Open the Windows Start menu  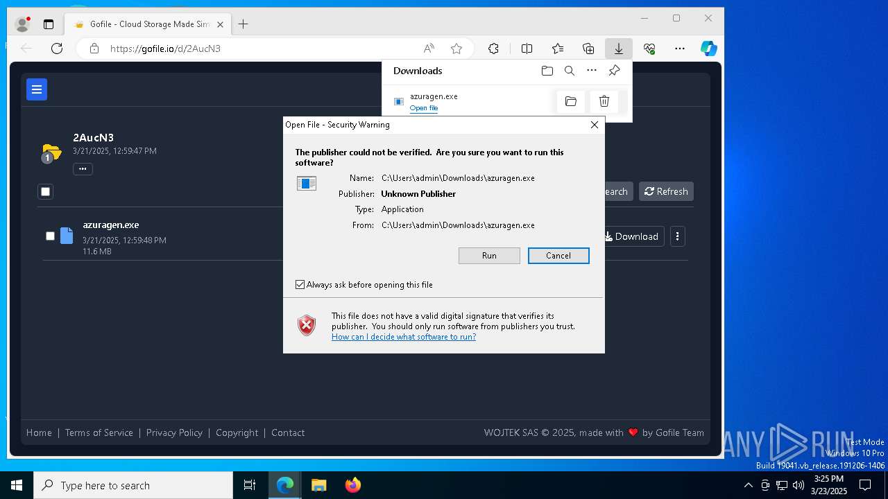point(17,485)
